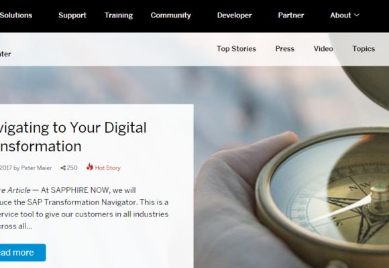Open the Community page
This screenshot has width=389, height=268.
tap(170, 15)
